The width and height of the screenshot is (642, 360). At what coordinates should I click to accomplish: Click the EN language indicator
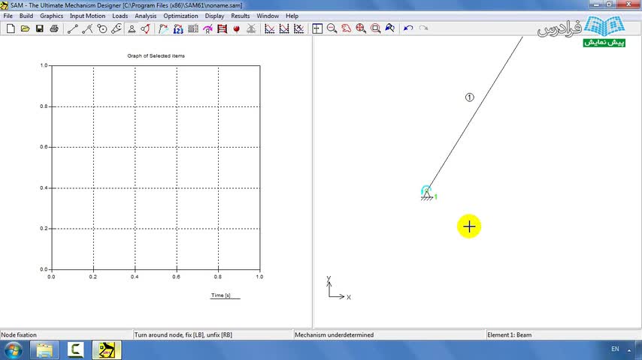click(x=615, y=349)
